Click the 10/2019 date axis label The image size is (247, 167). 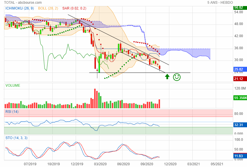pos(53,164)
